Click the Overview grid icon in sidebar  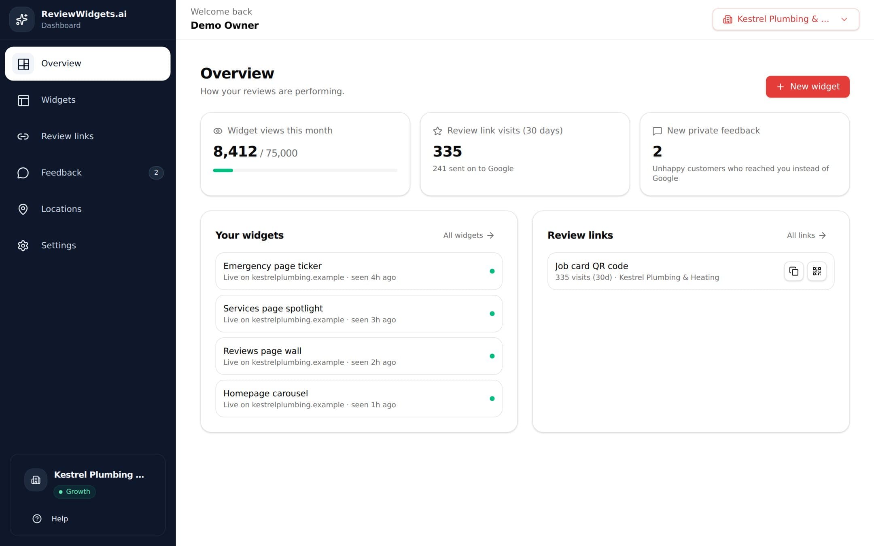pyautogui.click(x=23, y=64)
